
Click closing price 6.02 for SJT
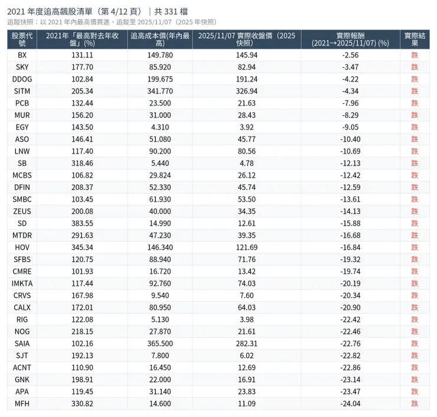point(247,356)
